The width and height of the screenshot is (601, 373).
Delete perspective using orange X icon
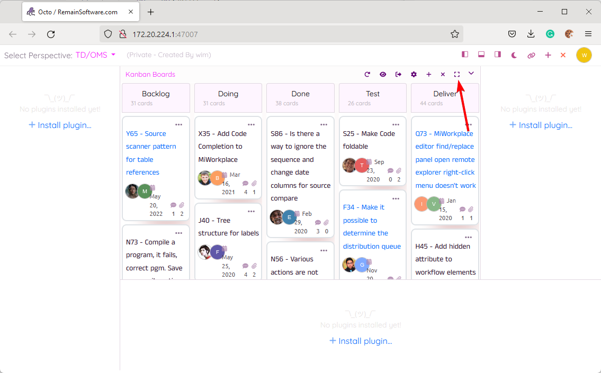click(563, 55)
